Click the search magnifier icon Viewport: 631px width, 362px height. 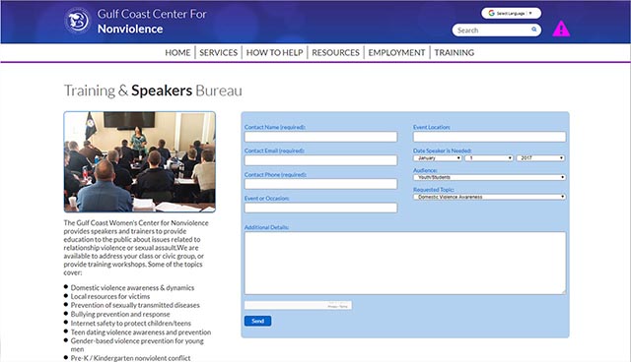pos(534,30)
